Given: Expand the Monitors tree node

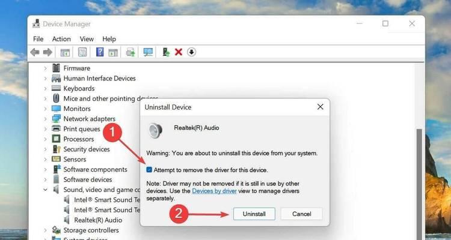Looking at the screenshot, I should [45, 109].
